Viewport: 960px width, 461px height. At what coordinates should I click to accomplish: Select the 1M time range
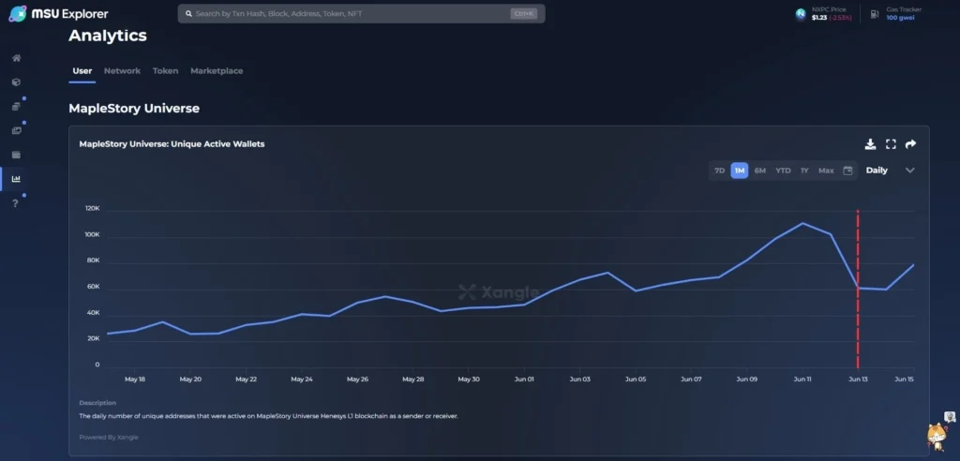click(x=740, y=171)
